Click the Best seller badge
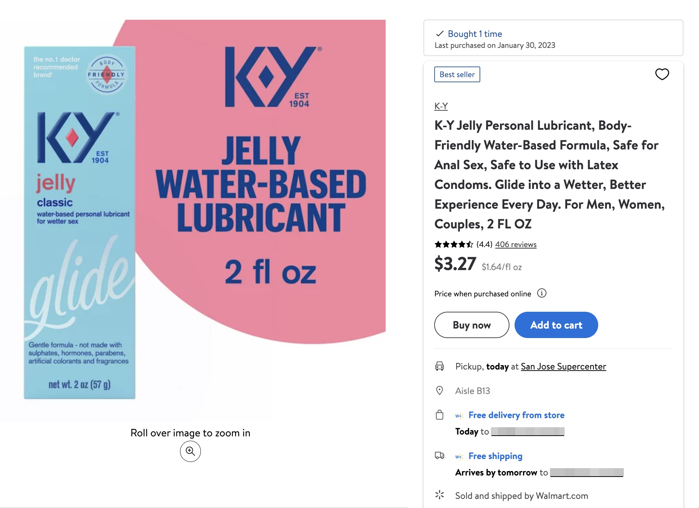699x508 pixels. [x=457, y=75]
